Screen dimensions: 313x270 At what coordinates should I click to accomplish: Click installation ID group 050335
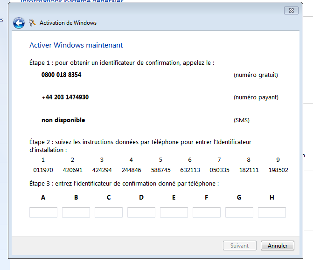point(219,170)
